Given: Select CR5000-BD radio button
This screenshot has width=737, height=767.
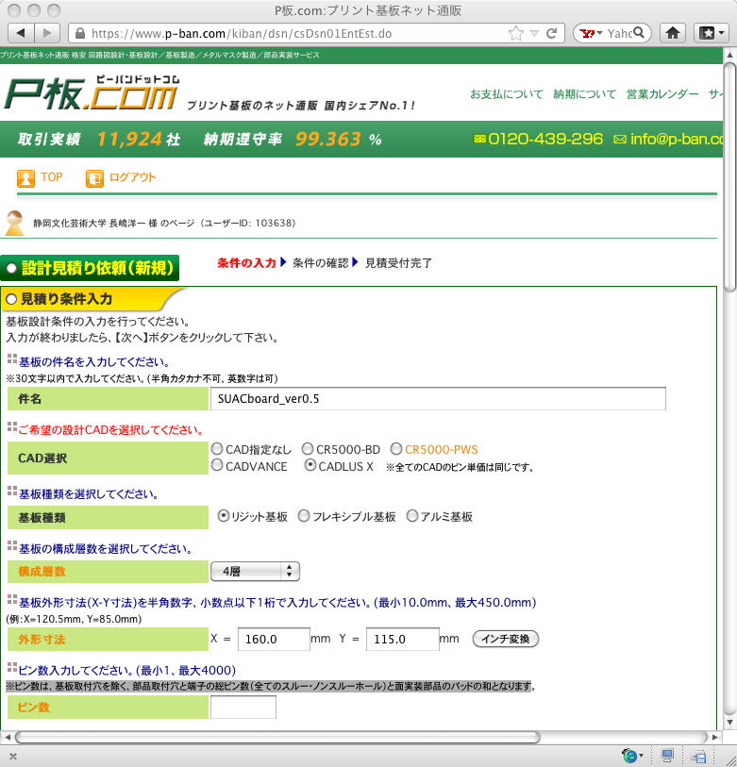Looking at the screenshot, I should point(308,448).
